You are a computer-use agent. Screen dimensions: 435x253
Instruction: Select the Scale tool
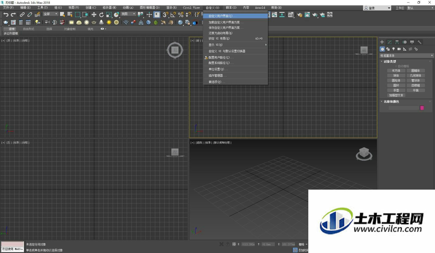[109, 15]
